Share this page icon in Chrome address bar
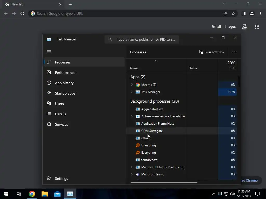This screenshot has height=199, width=266. coord(225,13)
